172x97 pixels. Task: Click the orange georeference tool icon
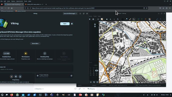click(x=146, y=19)
